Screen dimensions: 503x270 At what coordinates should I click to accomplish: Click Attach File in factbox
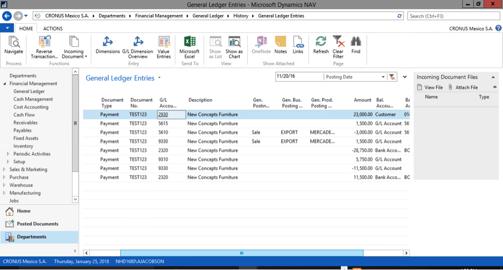click(463, 87)
